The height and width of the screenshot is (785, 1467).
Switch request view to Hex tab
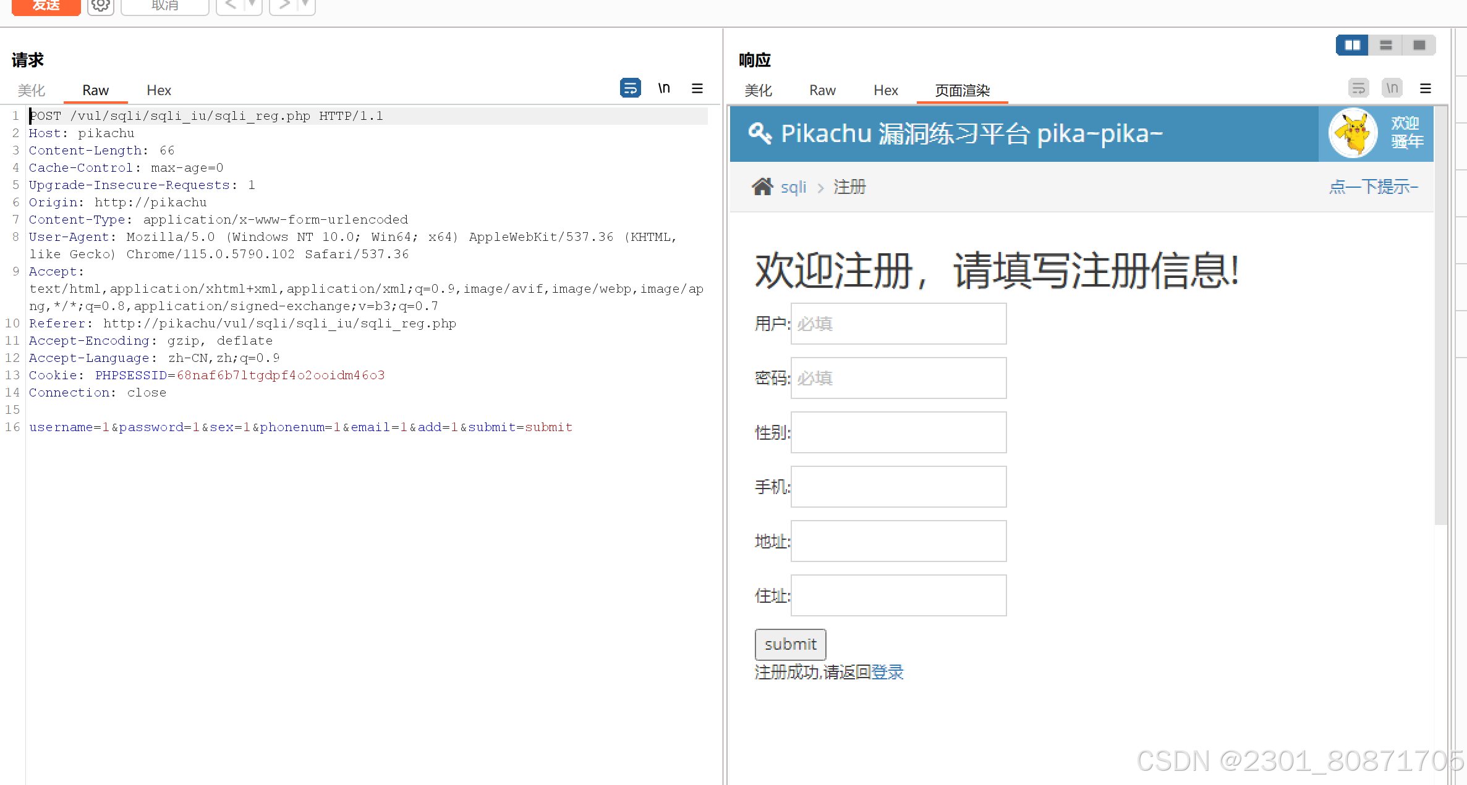pyautogui.click(x=159, y=90)
